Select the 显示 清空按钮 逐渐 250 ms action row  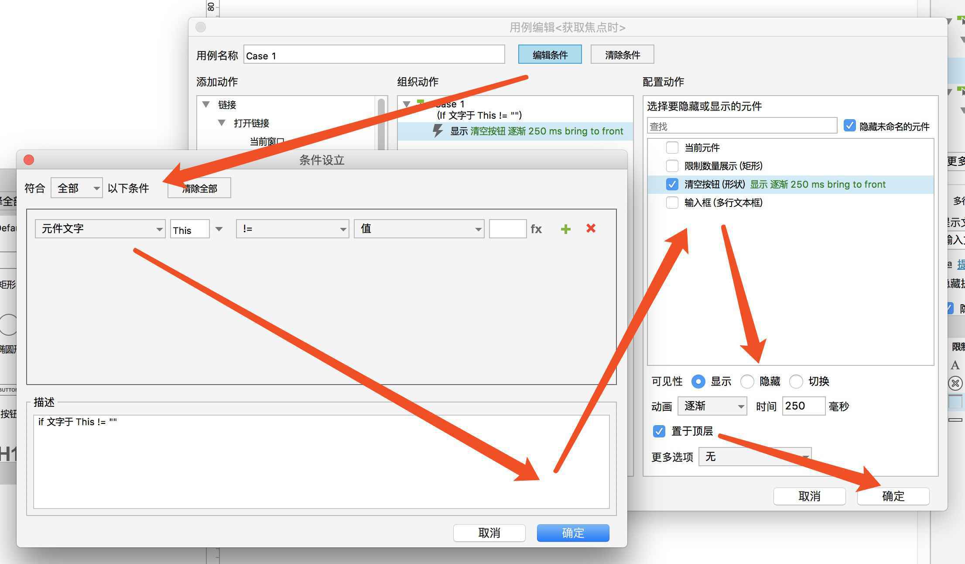(515, 131)
